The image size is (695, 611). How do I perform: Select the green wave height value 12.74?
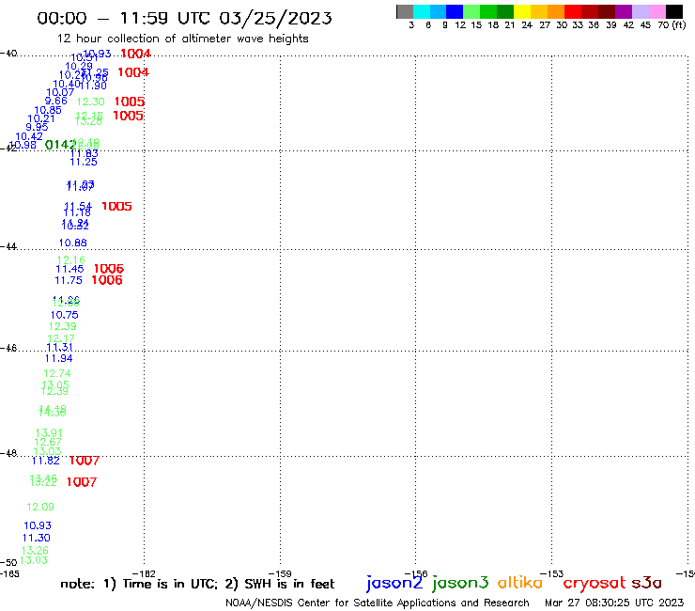[56, 373]
